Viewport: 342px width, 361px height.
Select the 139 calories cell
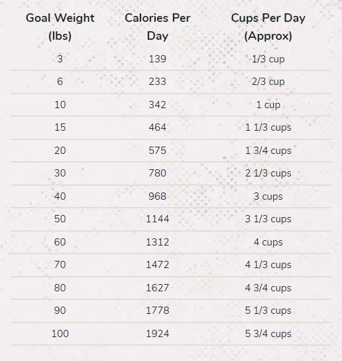click(158, 59)
